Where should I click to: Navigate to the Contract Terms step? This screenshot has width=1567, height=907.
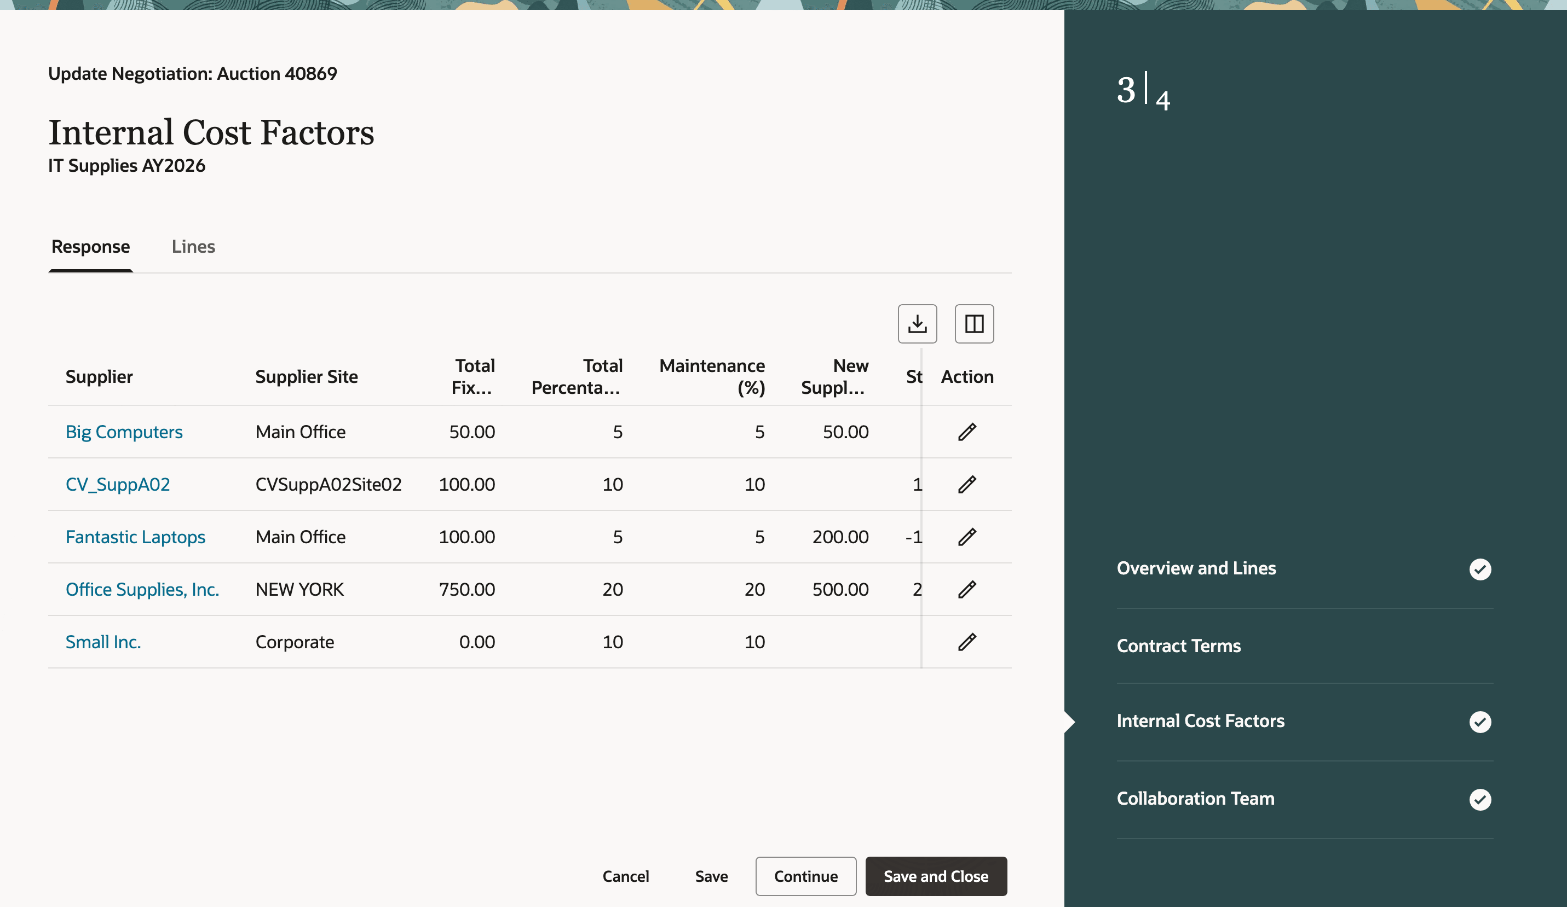tap(1178, 646)
